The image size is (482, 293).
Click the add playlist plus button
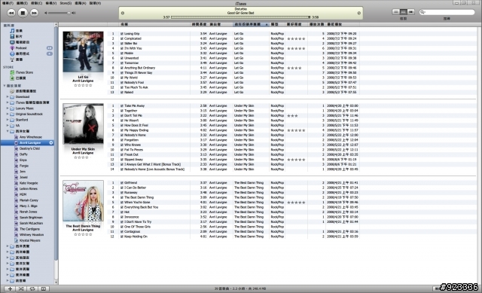pyautogui.click(x=10, y=288)
